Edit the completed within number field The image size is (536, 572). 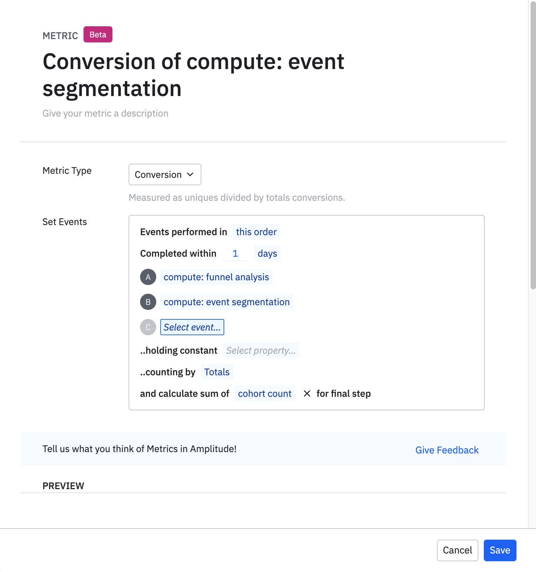(235, 254)
